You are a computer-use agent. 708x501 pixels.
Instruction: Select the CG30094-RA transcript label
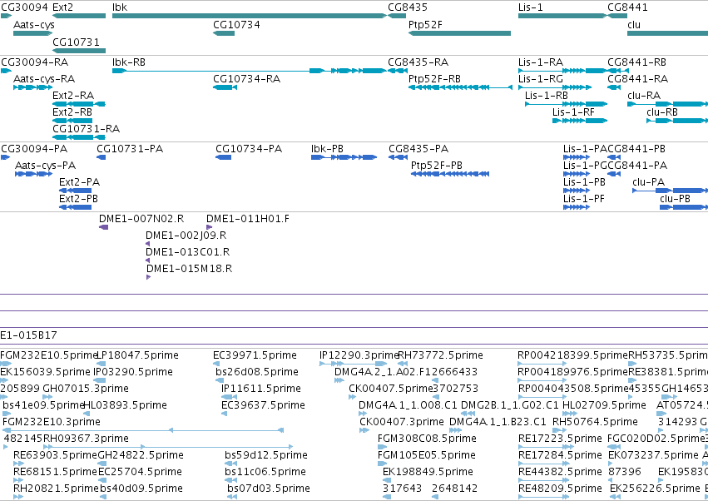coord(35,62)
